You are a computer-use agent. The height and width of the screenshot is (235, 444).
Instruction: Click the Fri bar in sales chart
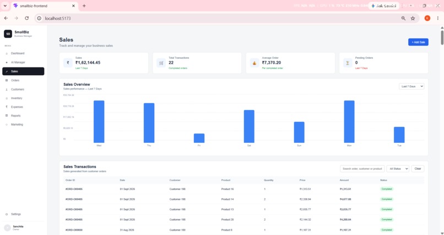coord(199,138)
